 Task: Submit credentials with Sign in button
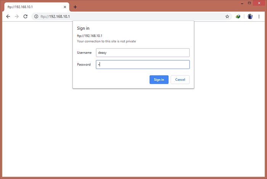(x=159, y=80)
